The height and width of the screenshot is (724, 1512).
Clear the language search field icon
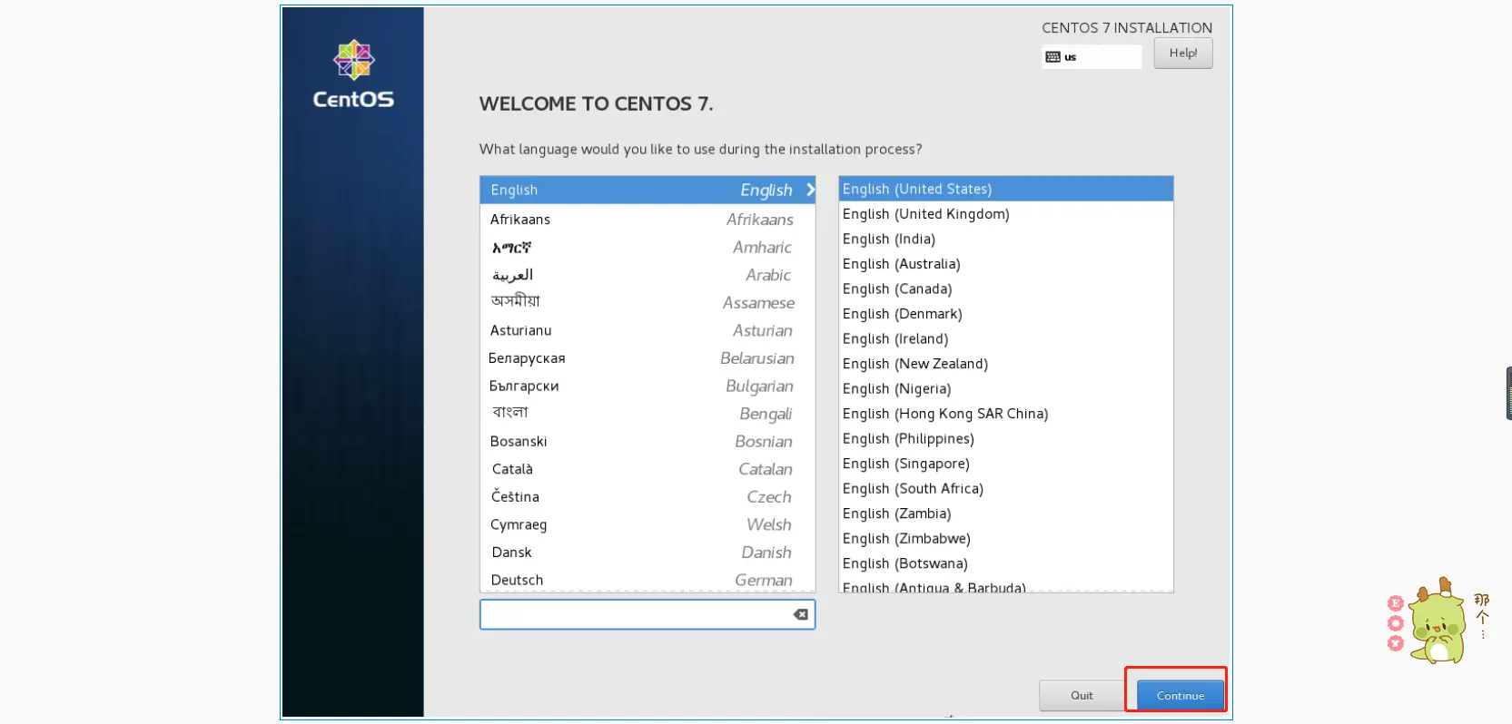point(800,614)
